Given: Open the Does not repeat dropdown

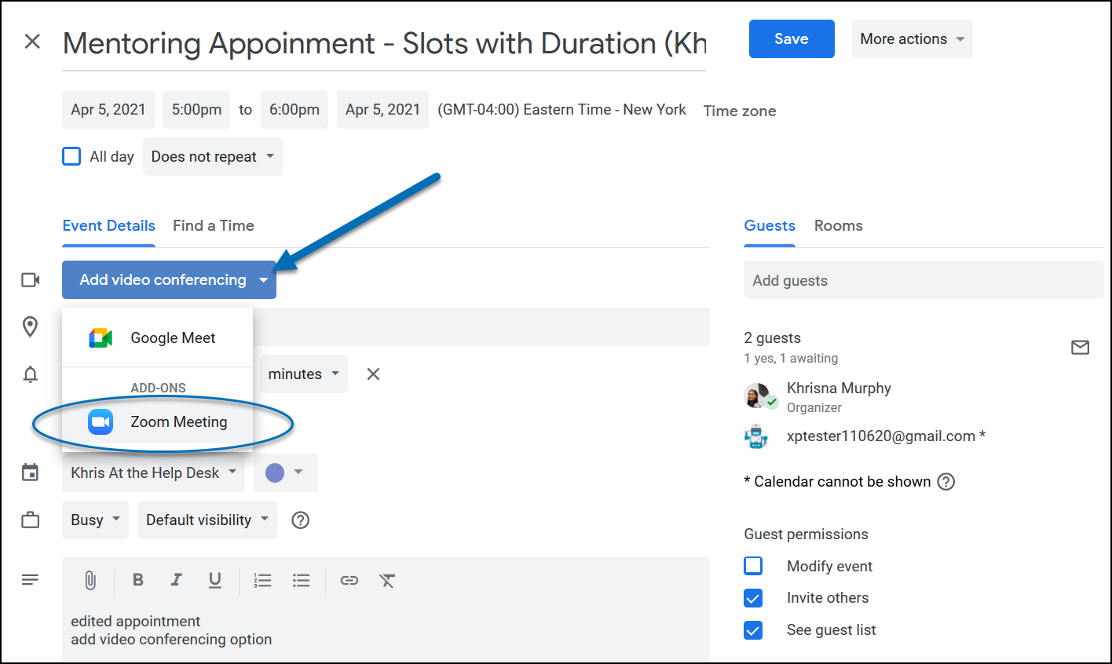Looking at the screenshot, I should (x=212, y=156).
